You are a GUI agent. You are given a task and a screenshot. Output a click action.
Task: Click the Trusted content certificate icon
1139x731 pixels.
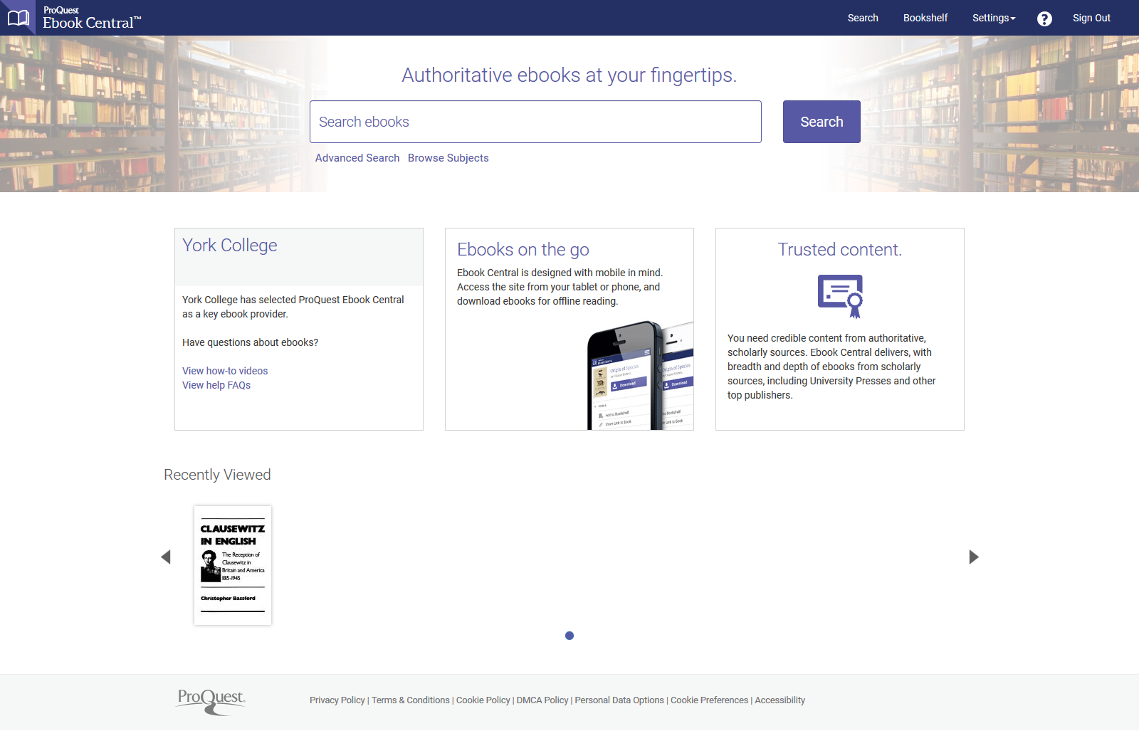point(840,296)
